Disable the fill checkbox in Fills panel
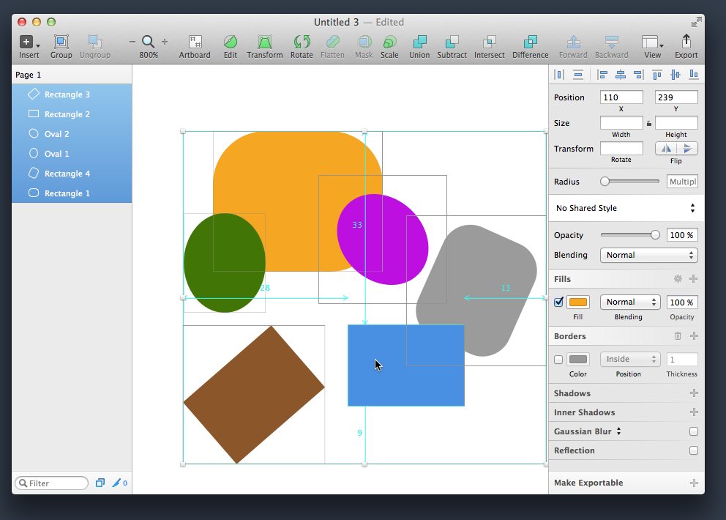 click(x=558, y=301)
